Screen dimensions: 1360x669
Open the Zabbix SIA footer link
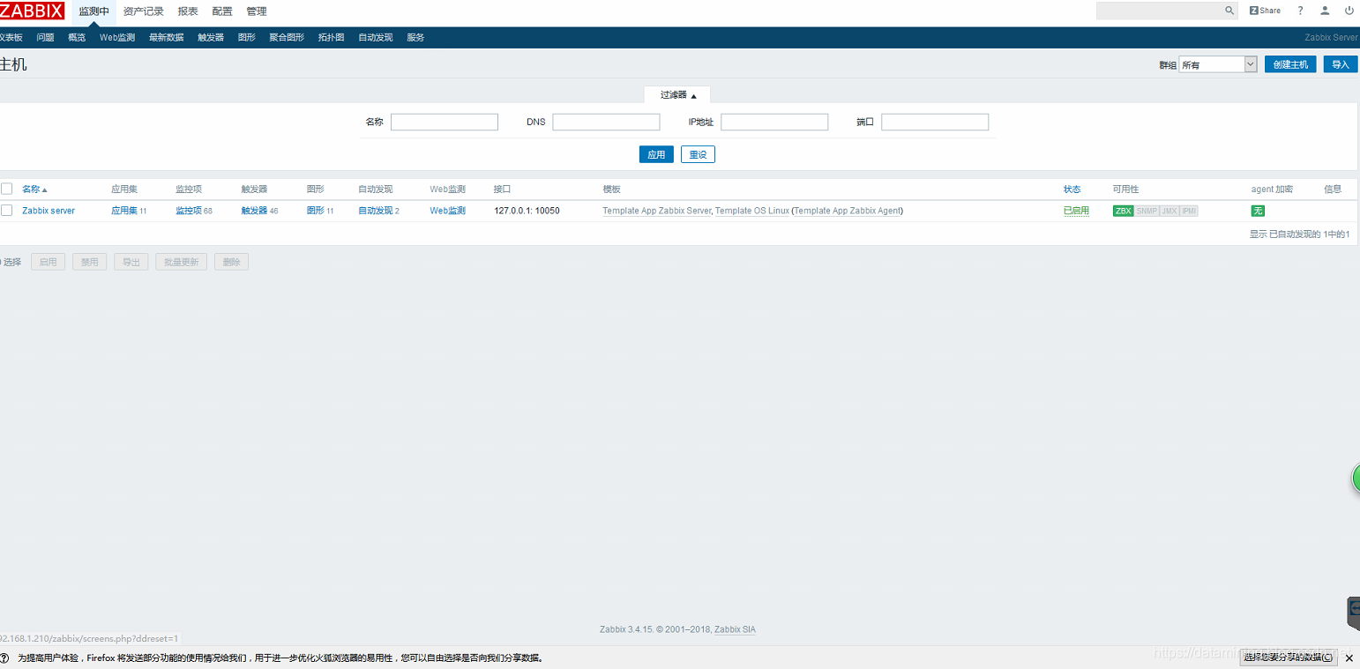pyautogui.click(x=735, y=629)
